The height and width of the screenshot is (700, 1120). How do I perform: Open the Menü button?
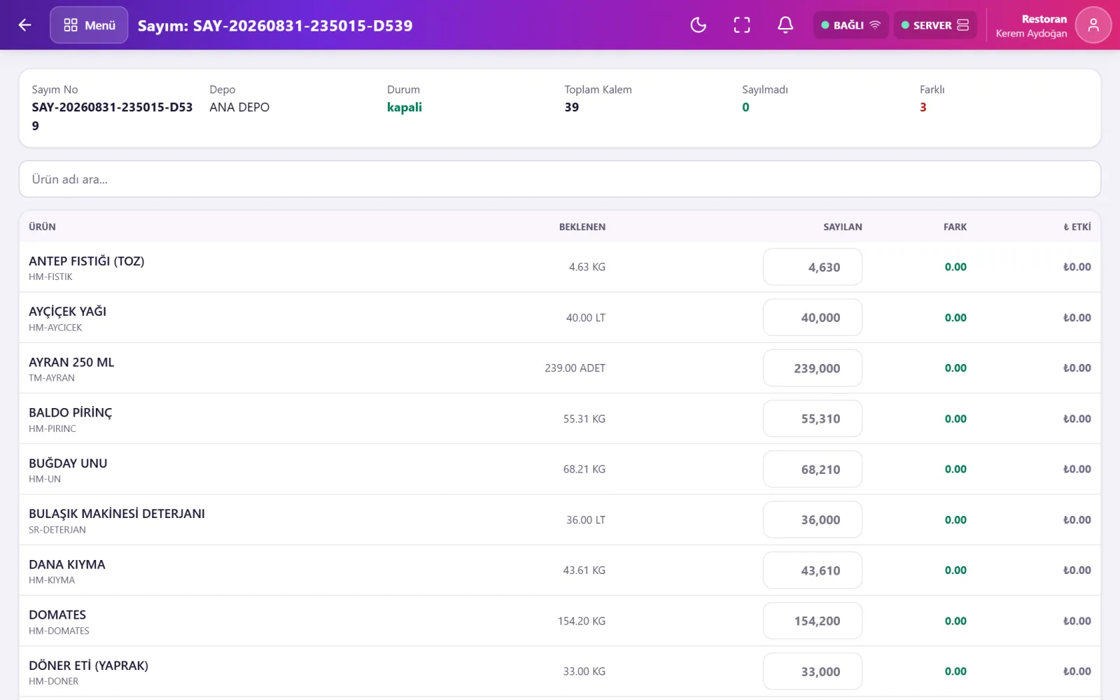coord(89,25)
